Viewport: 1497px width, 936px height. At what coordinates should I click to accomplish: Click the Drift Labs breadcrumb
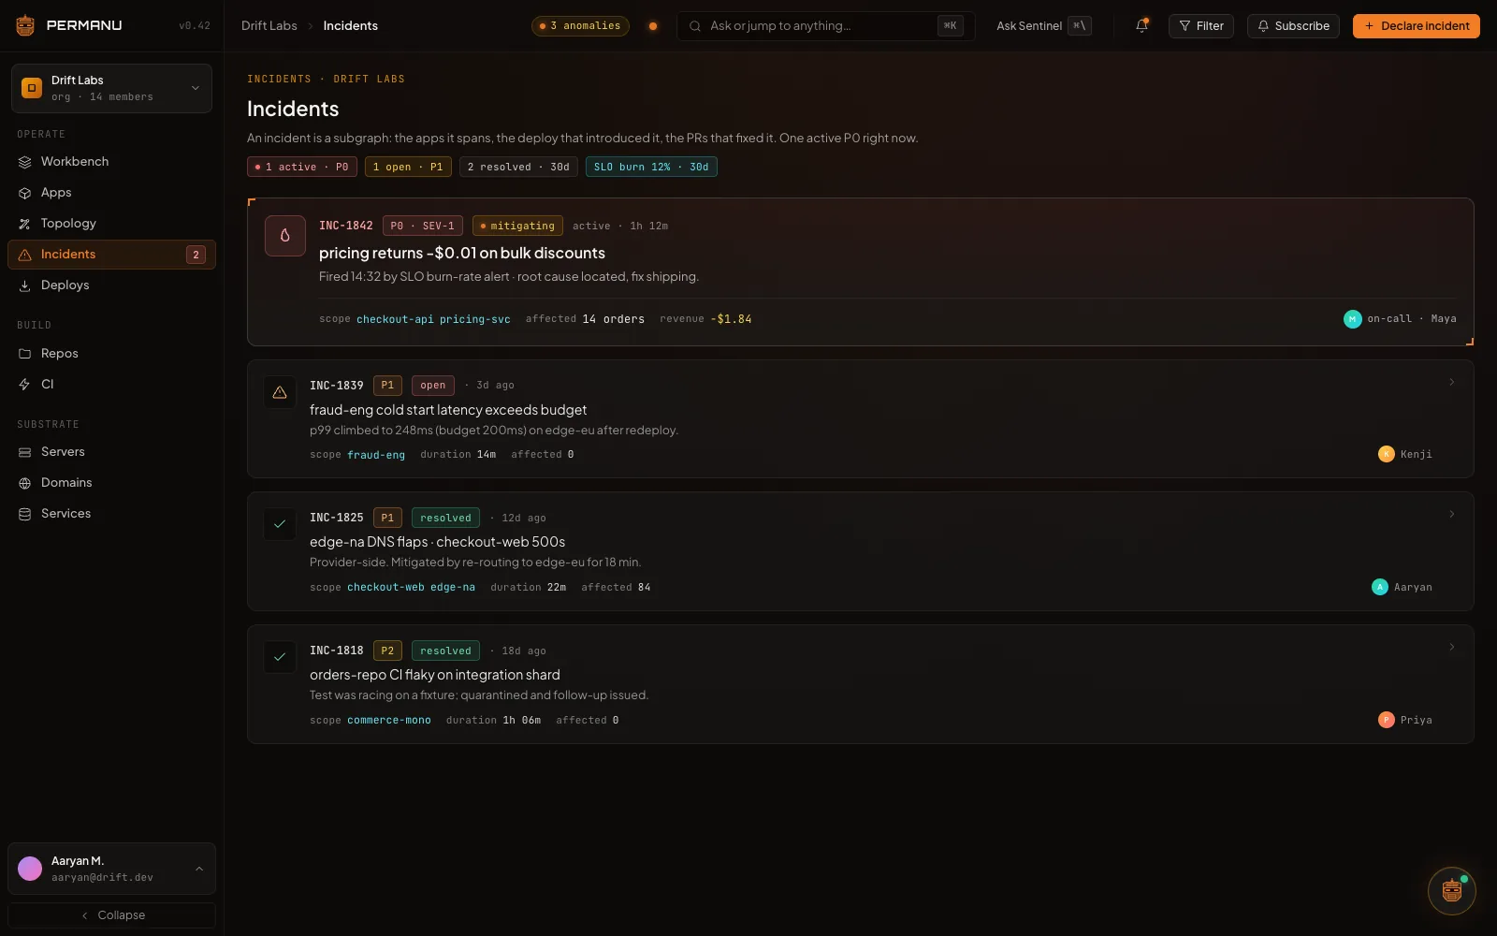tap(269, 25)
